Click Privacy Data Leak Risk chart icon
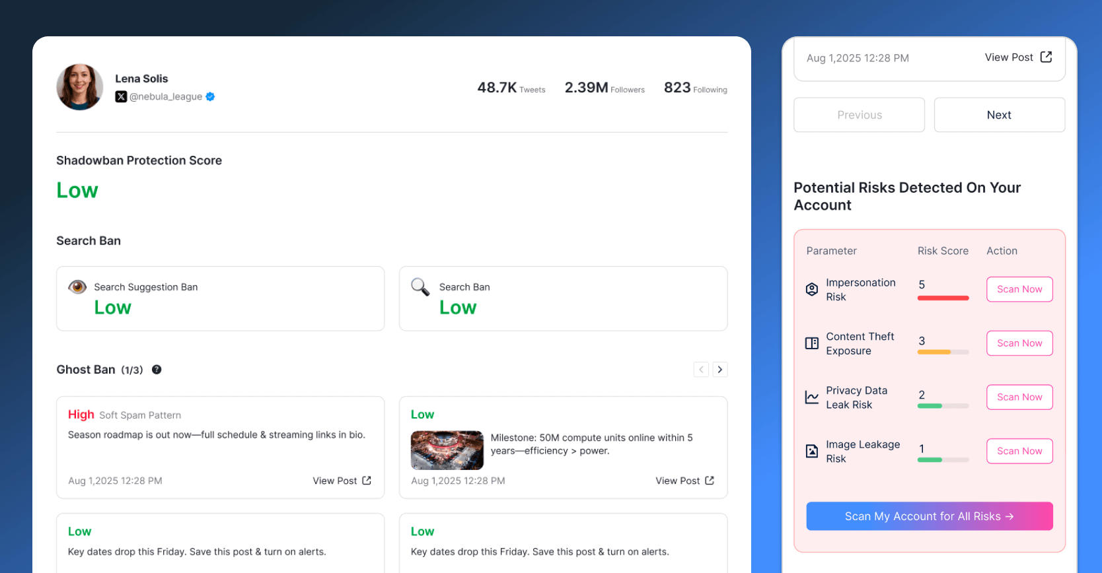 812,397
